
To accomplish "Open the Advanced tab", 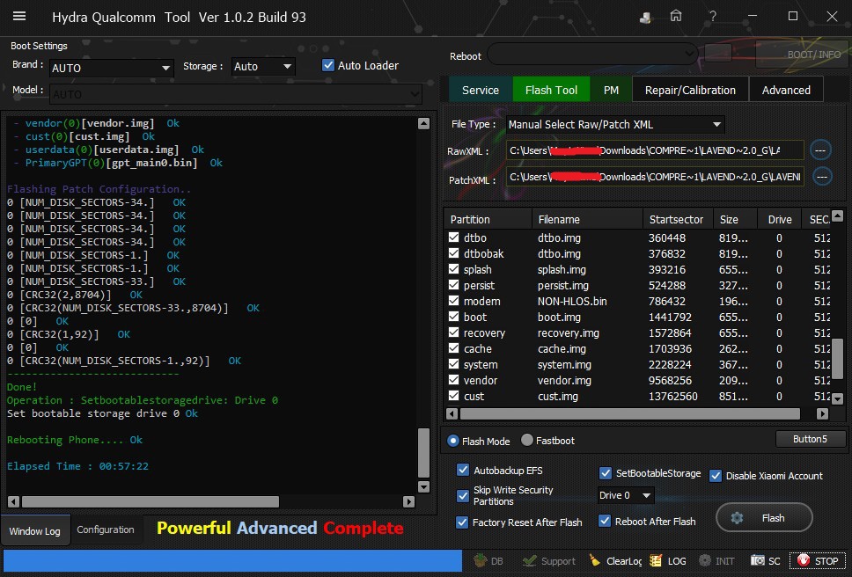I will [x=786, y=90].
